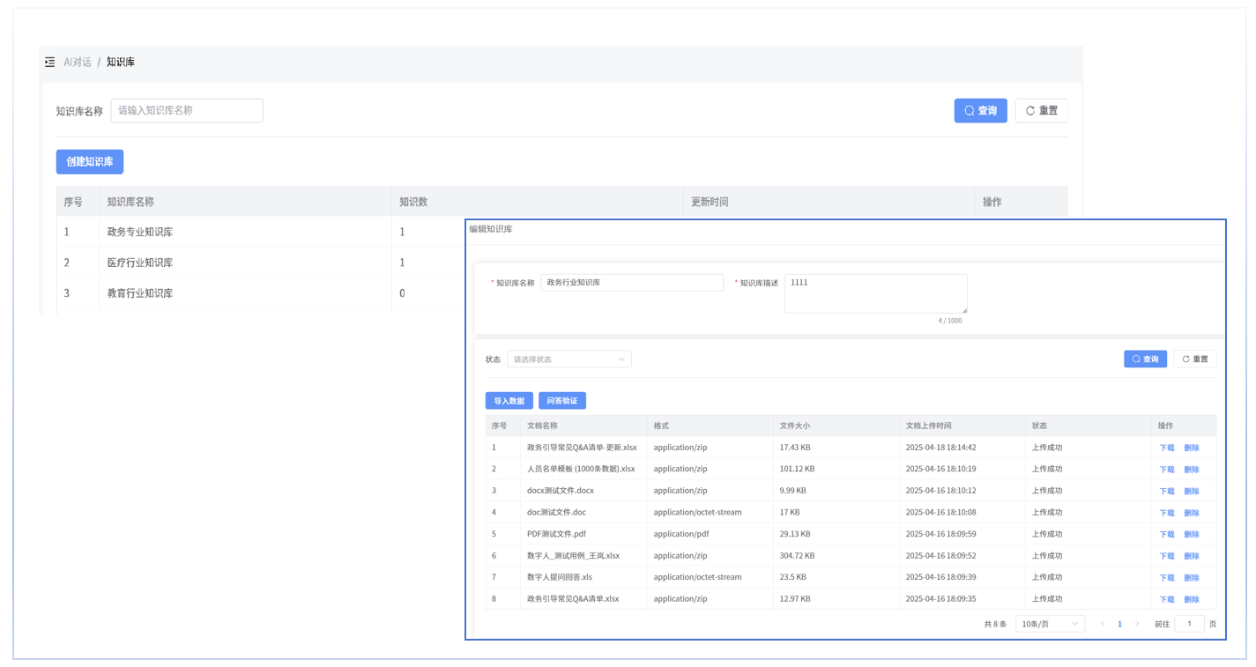Download 政务引导常见Q&A清单-更新.xlsx file
The width and height of the screenshot is (1256, 667).
point(1166,448)
